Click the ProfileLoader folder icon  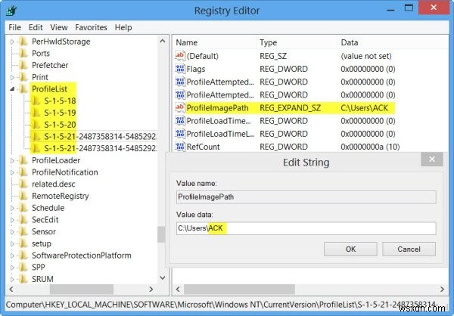(x=23, y=160)
